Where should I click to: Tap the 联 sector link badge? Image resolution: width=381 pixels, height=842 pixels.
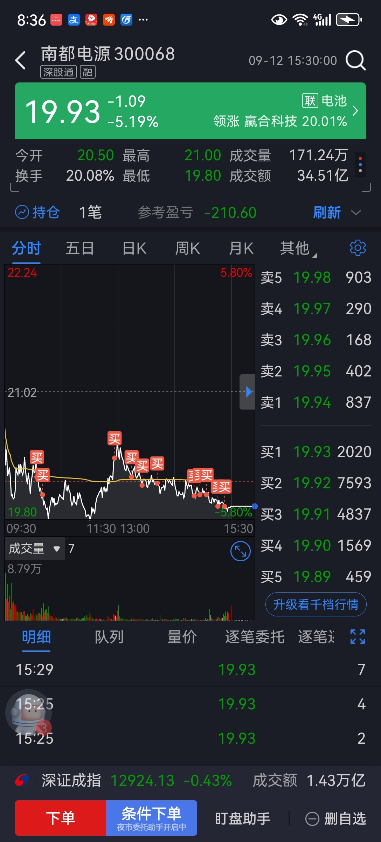coord(310,101)
